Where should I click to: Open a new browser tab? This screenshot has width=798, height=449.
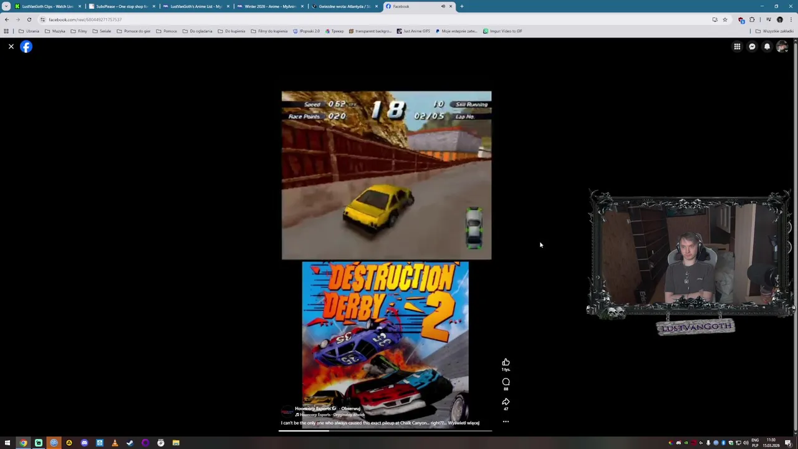pyautogui.click(x=461, y=6)
